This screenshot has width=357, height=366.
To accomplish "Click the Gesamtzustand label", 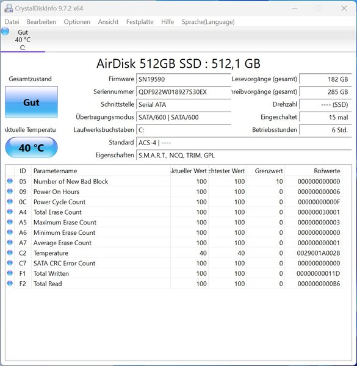I will [x=30, y=79].
